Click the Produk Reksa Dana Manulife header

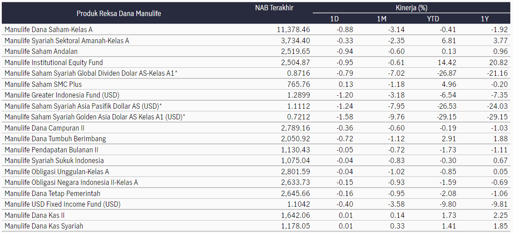click(119, 13)
